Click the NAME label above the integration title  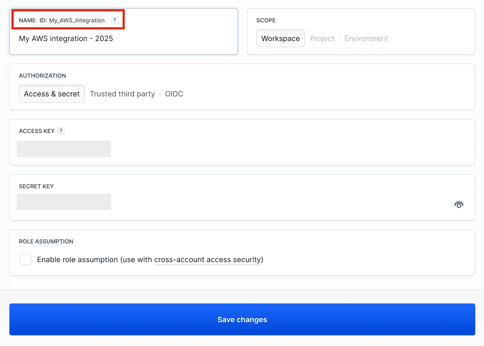pyautogui.click(x=27, y=20)
